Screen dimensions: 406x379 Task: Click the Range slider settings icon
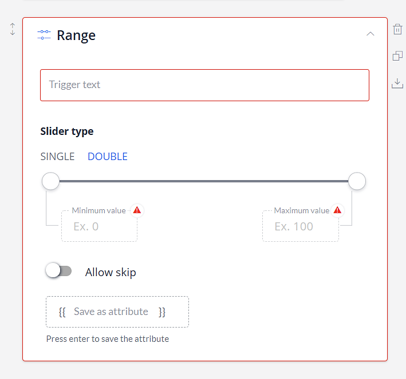[x=44, y=35]
